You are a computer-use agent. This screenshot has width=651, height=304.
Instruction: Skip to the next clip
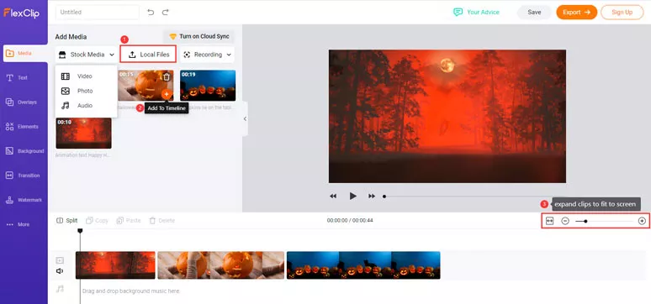point(372,197)
